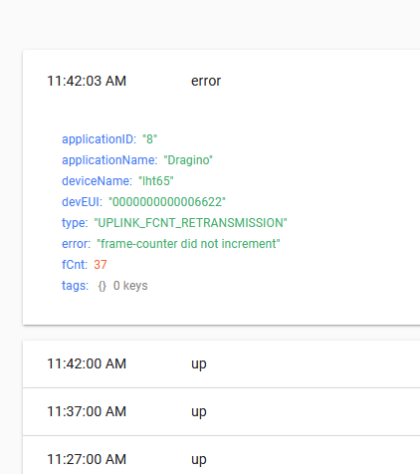Click the 0 keys text beside tags
Screen dimensions: 420x474
tap(130, 286)
